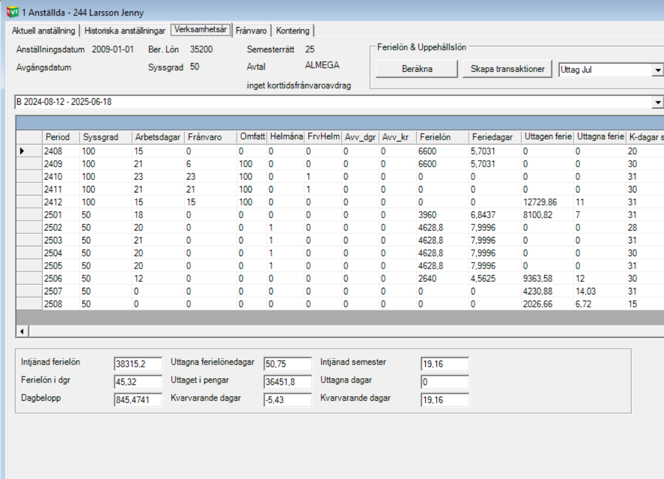Click the Avtal value ALMEGA
The width and height of the screenshot is (664, 479).
click(x=322, y=65)
